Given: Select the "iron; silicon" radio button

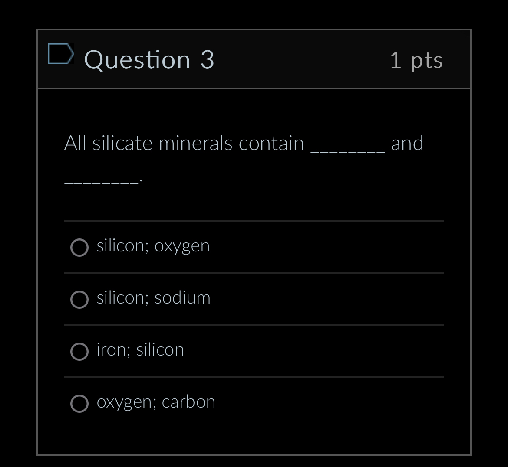Looking at the screenshot, I should click(79, 352).
